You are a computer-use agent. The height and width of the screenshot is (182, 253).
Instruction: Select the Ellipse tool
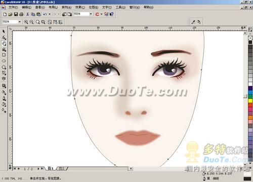[x=4, y=61]
